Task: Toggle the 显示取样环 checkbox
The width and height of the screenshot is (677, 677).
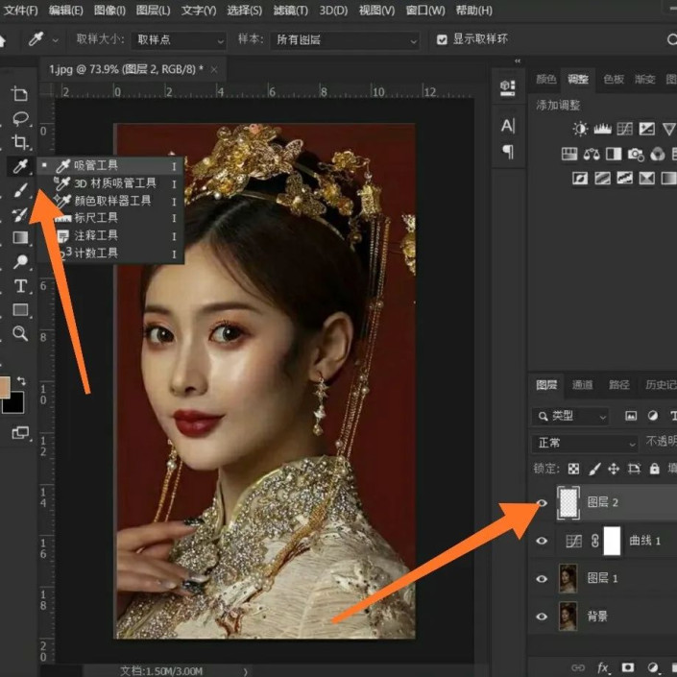Action: tap(442, 39)
